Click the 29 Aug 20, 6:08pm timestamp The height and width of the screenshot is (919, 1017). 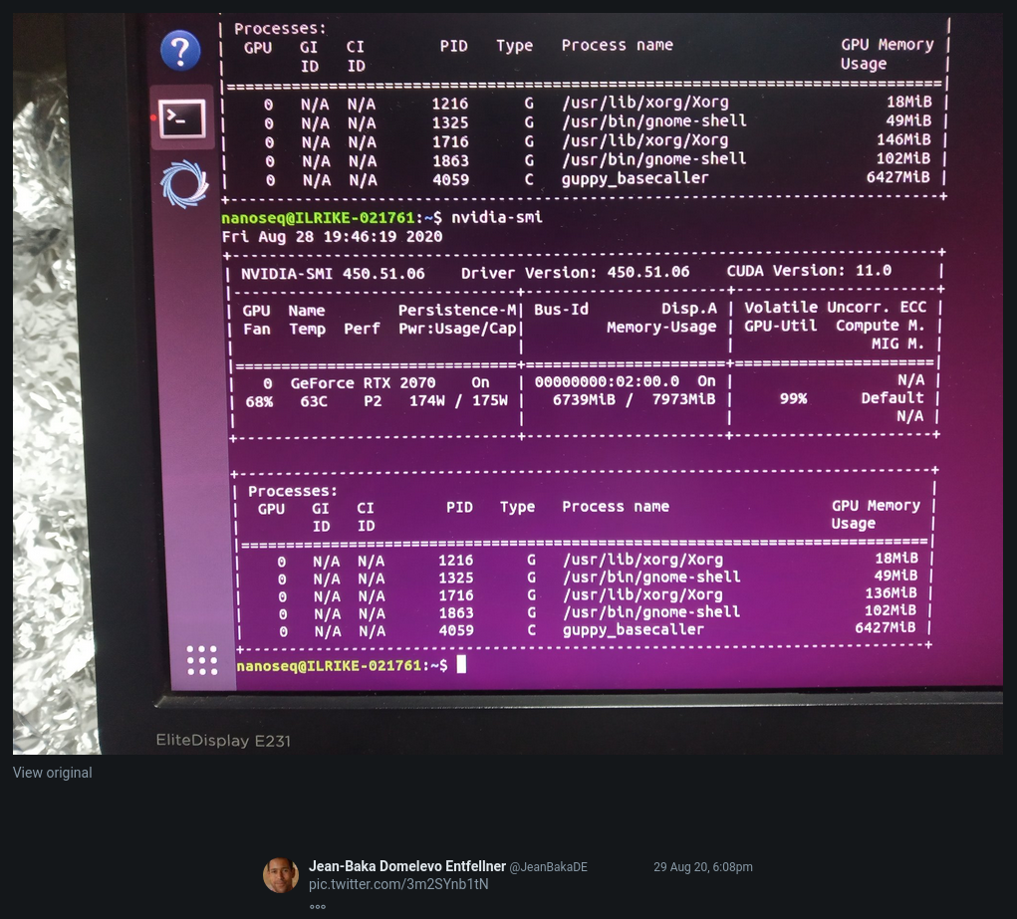pyautogui.click(x=703, y=867)
